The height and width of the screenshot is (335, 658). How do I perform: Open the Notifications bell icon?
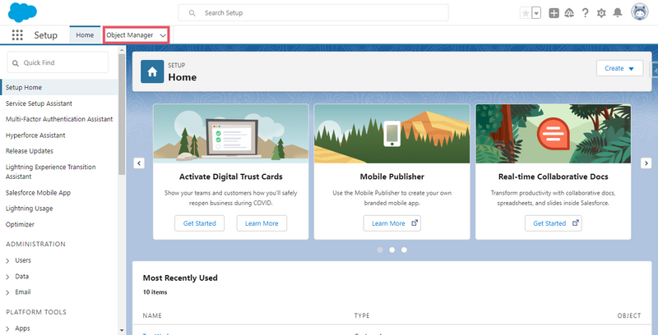618,13
